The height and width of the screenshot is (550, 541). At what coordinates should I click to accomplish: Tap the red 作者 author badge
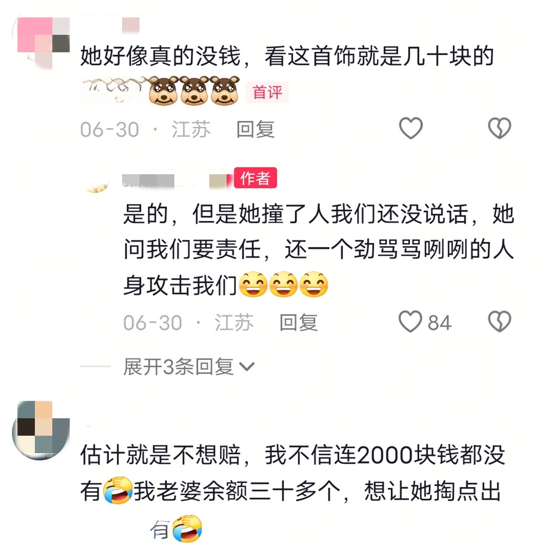coord(255,178)
